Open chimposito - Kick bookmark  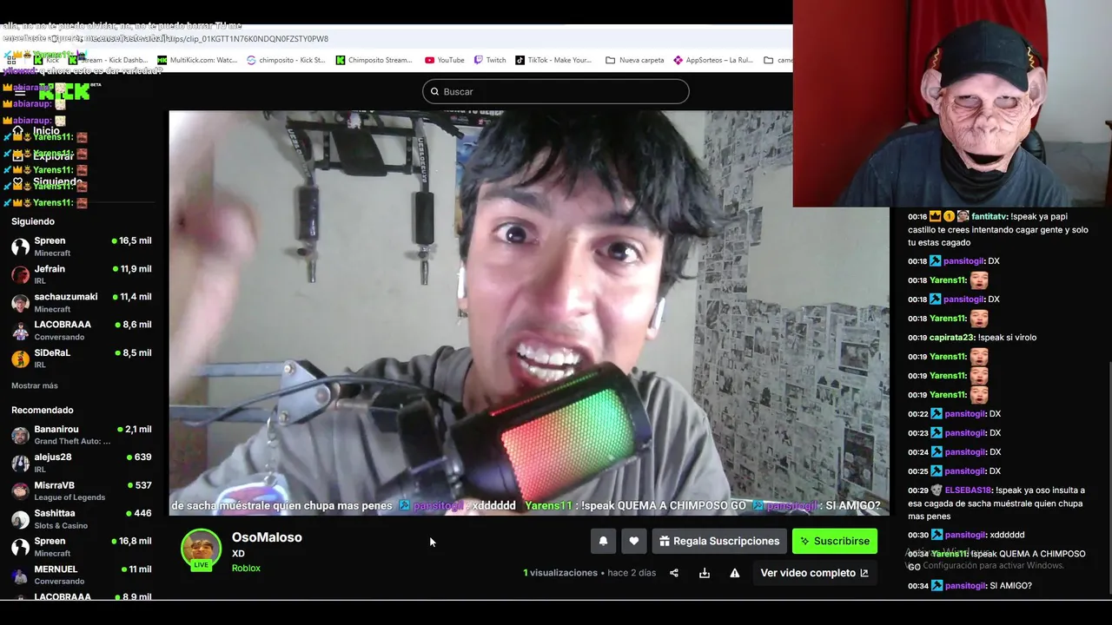tap(286, 60)
